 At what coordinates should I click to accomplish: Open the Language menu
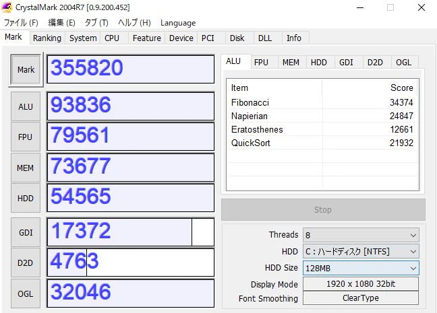pyautogui.click(x=178, y=23)
